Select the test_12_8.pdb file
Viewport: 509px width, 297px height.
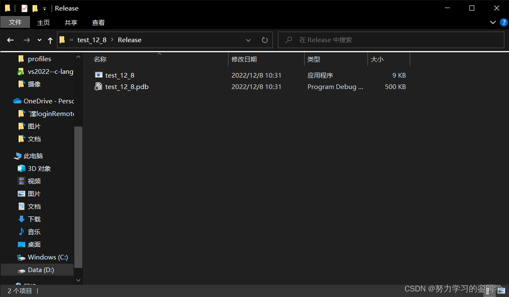(127, 87)
